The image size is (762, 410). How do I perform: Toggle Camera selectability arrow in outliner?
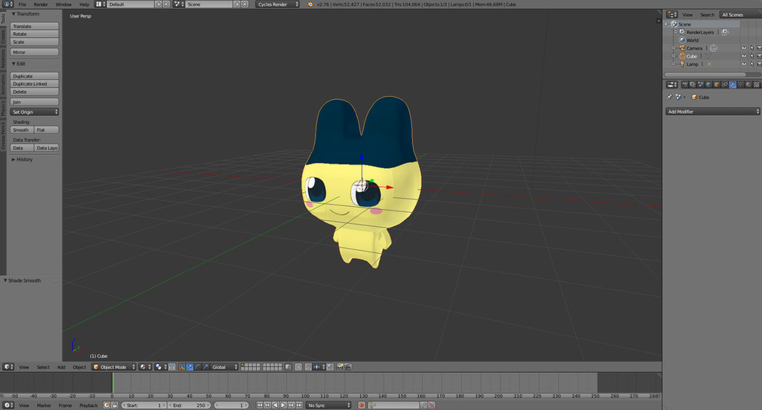[x=752, y=48]
